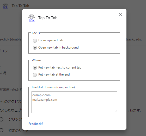Click inside the Blacklist domains text area
The height and width of the screenshot is (136, 146).
(74, 102)
